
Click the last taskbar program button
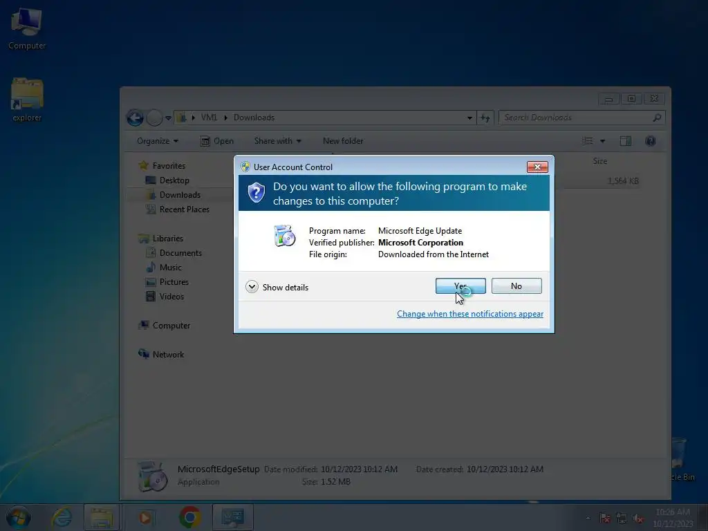tap(233, 517)
